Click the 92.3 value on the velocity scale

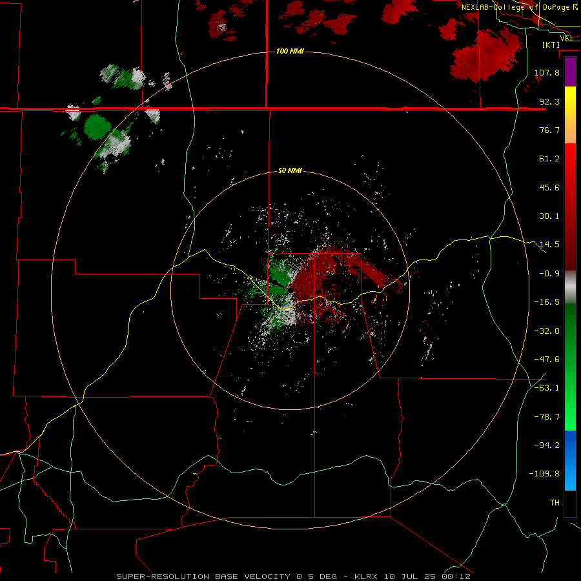(x=549, y=101)
